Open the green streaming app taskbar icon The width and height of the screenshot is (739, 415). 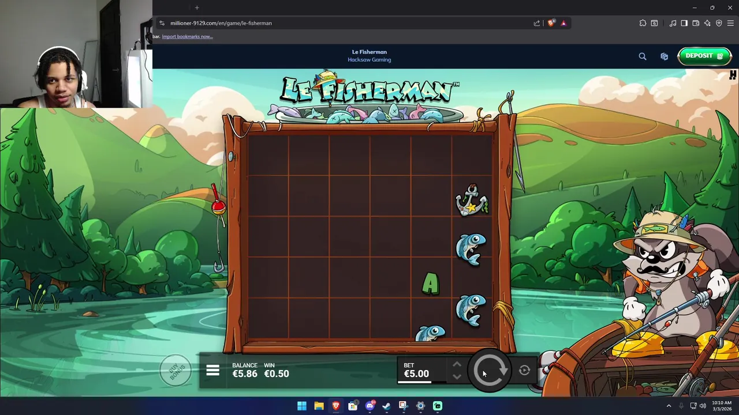click(x=438, y=406)
